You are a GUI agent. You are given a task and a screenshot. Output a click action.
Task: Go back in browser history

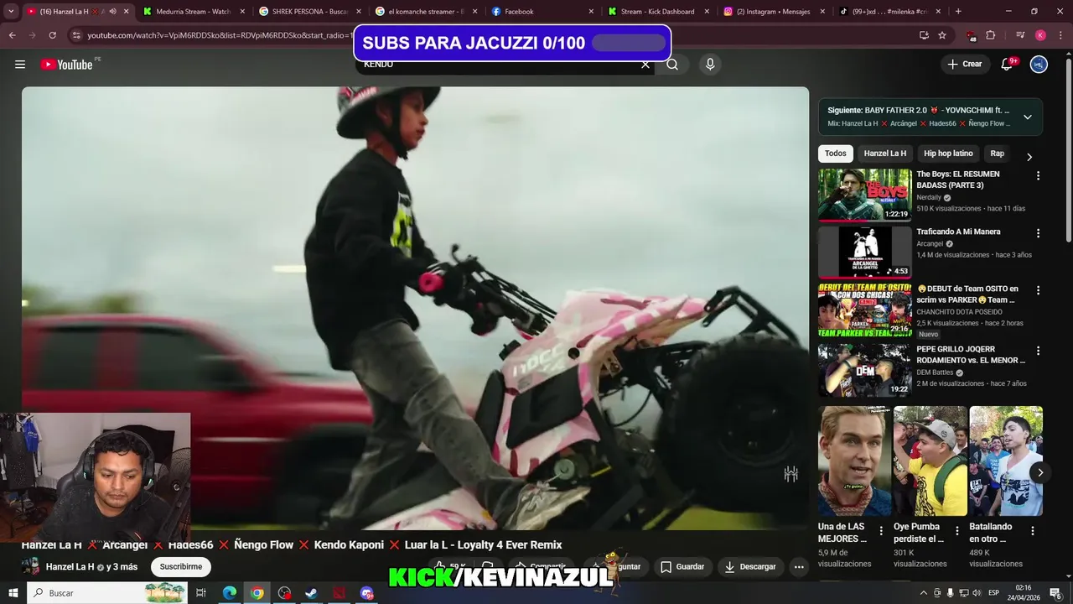point(13,35)
